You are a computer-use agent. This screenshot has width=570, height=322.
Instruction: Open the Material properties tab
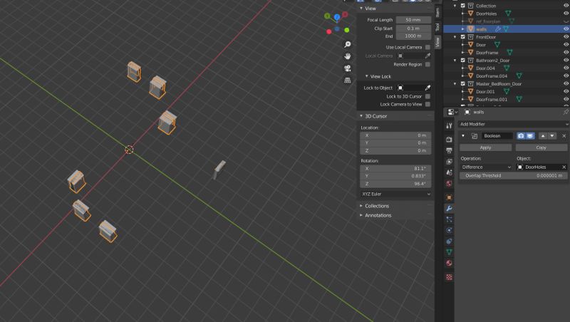(x=449, y=263)
